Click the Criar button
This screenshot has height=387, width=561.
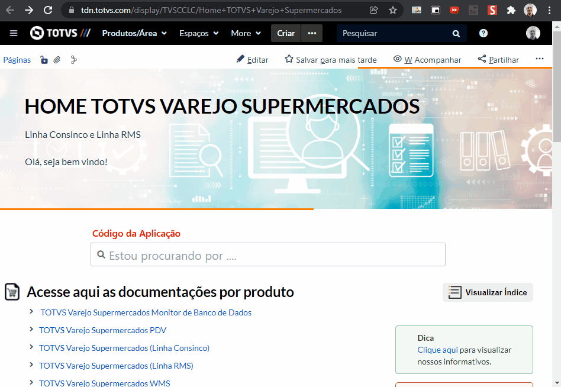pyautogui.click(x=286, y=33)
